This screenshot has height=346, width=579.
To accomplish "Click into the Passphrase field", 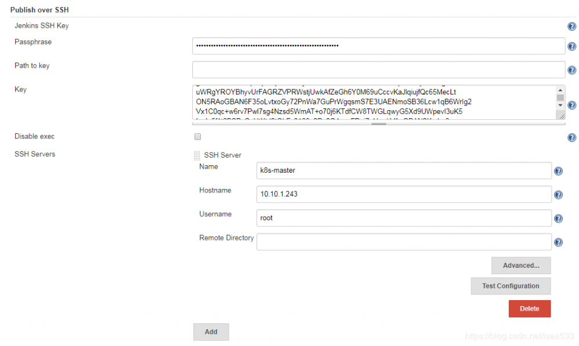I will [378, 46].
